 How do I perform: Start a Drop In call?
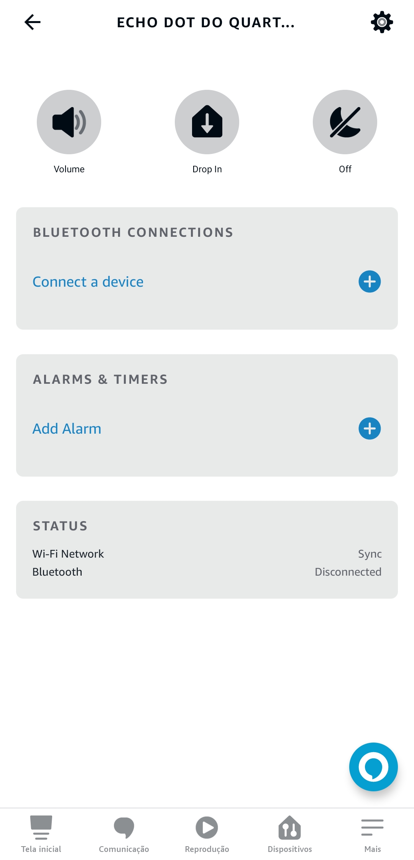[207, 122]
